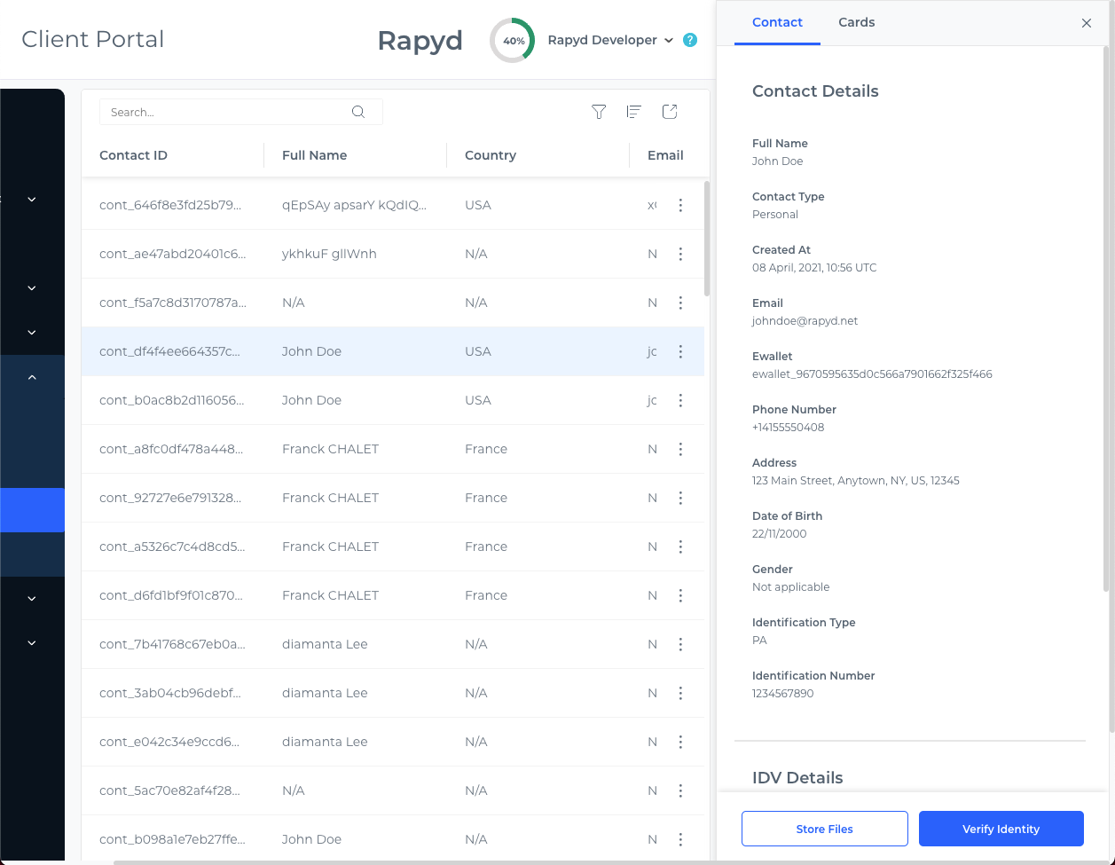Open row menu for cont_b098a1e7eb27ffe

[x=680, y=839]
